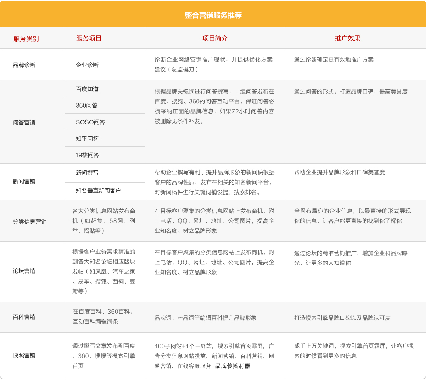The height and width of the screenshot is (381, 426).
Task: Click the 整合营销服务推荐 title banner
Action: (x=213, y=15)
